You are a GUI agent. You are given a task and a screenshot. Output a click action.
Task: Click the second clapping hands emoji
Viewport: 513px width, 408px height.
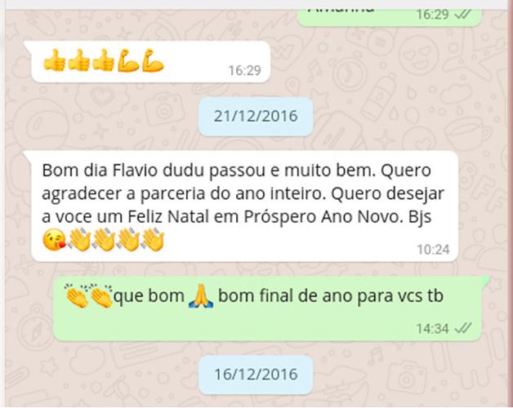101,296
